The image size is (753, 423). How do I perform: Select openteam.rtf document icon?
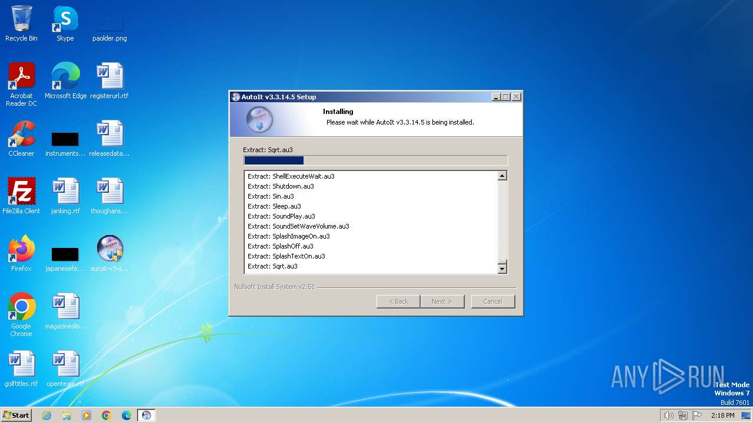(x=65, y=368)
